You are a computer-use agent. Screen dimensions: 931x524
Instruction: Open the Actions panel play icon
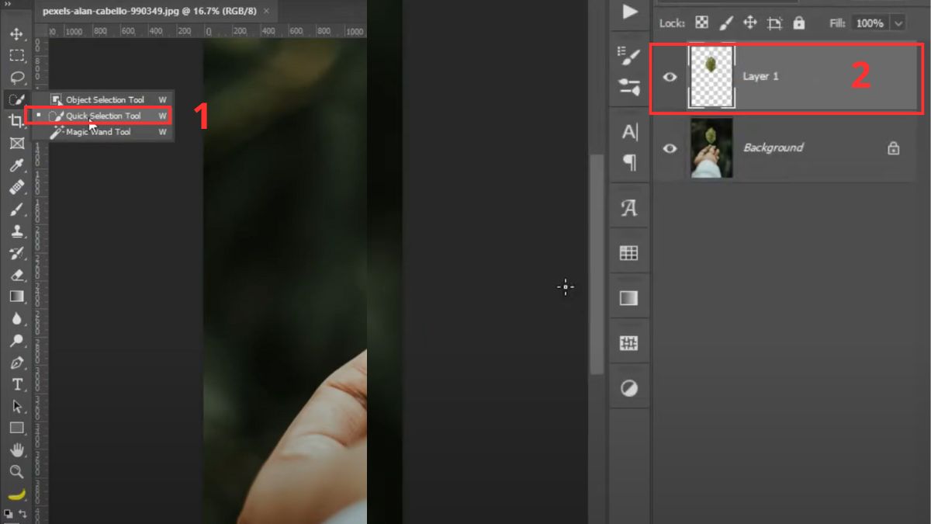click(x=629, y=12)
